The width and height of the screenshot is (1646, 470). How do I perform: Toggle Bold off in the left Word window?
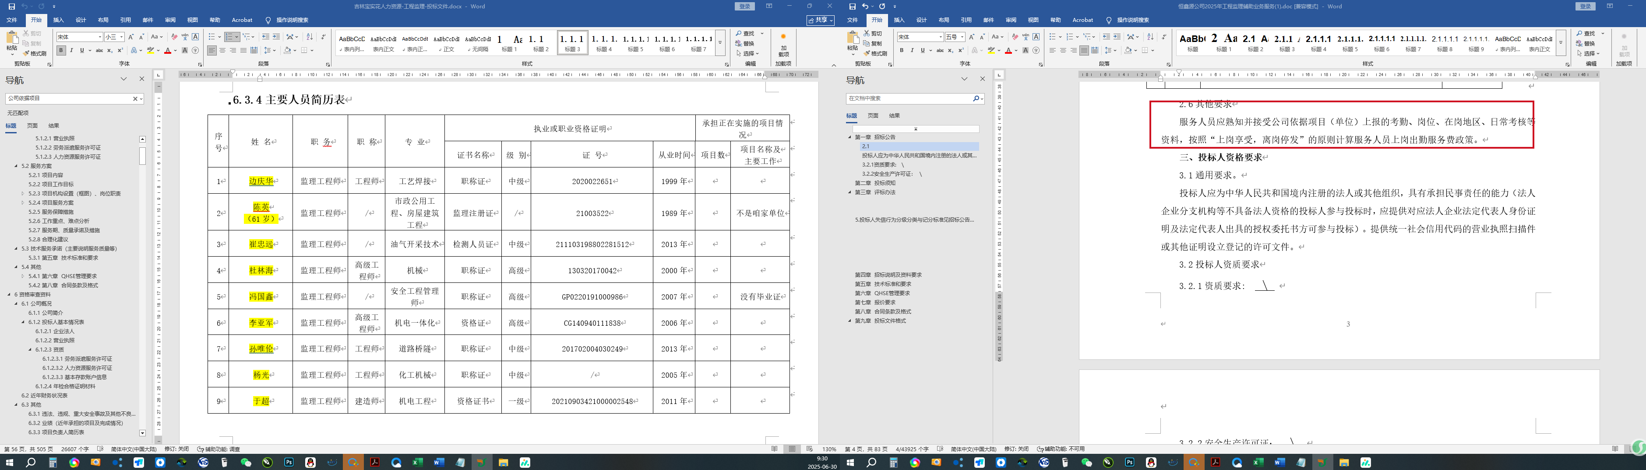click(x=61, y=50)
